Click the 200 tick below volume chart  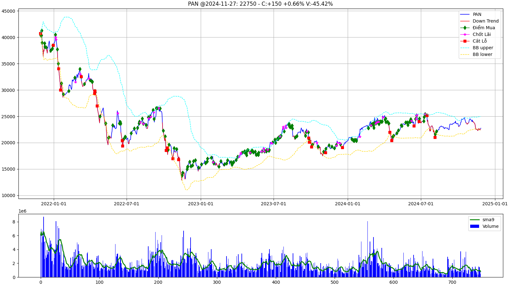158,282
